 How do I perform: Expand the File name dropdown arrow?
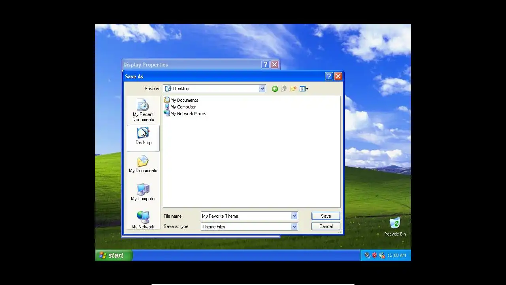point(294,216)
